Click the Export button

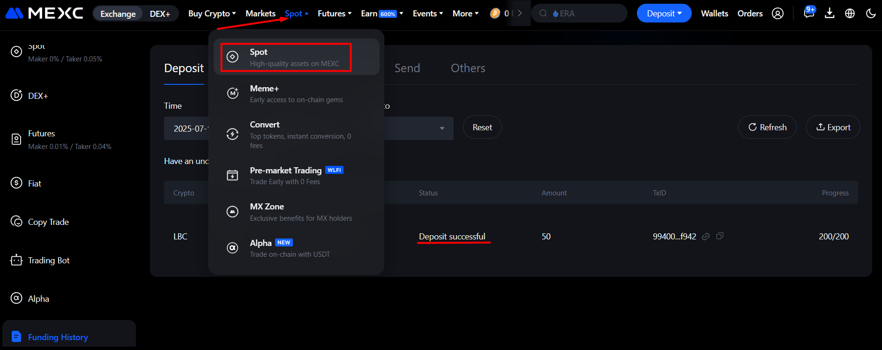[833, 127]
